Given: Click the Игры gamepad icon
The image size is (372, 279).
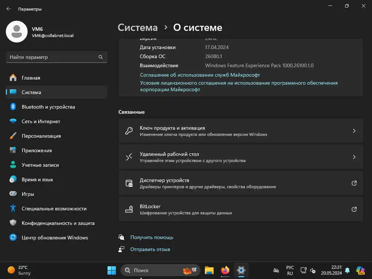Looking at the screenshot, I should click(13, 194).
